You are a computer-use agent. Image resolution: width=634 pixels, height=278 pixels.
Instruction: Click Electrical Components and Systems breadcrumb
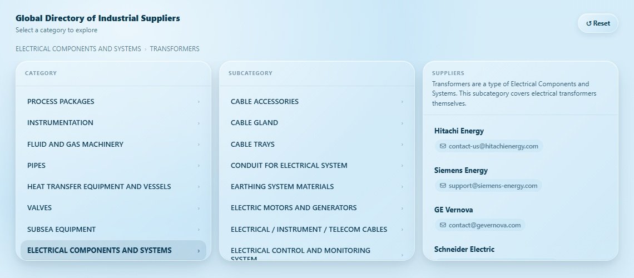point(78,49)
